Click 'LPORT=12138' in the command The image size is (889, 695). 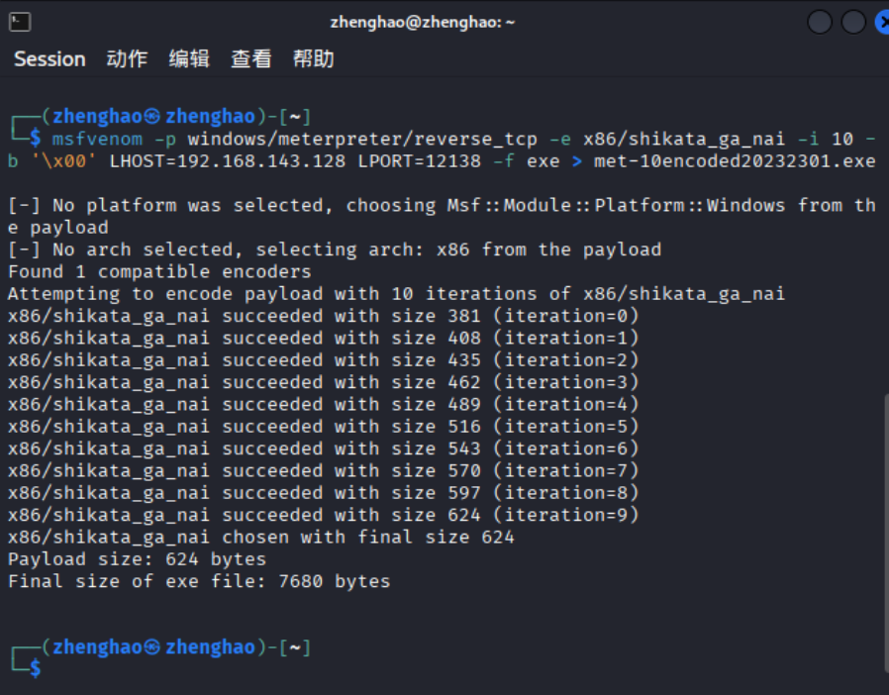(x=419, y=161)
